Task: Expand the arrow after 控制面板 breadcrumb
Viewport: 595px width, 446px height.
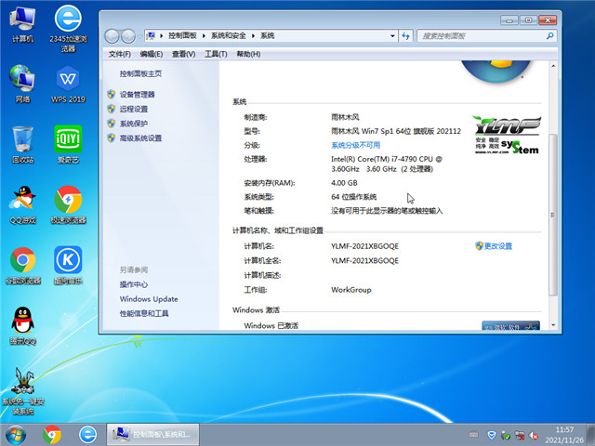Action: [204, 35]
